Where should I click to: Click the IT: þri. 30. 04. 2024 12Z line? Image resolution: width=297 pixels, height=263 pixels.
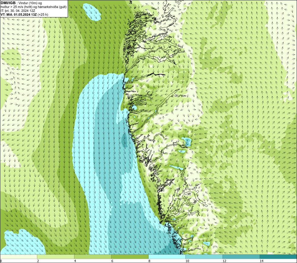coord(18,11)
